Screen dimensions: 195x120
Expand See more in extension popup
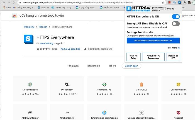tap(174, 48)
